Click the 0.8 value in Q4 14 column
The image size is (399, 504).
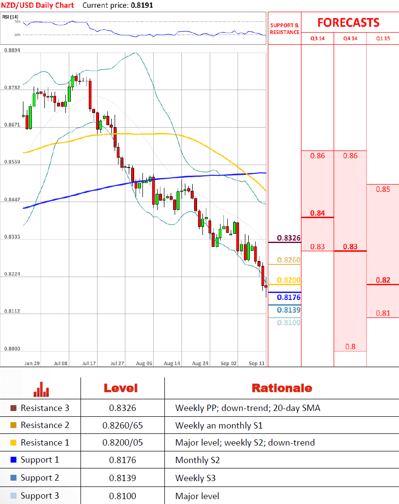350,347
